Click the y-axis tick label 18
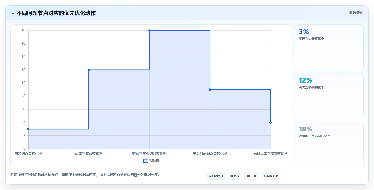 coord(23,30)
